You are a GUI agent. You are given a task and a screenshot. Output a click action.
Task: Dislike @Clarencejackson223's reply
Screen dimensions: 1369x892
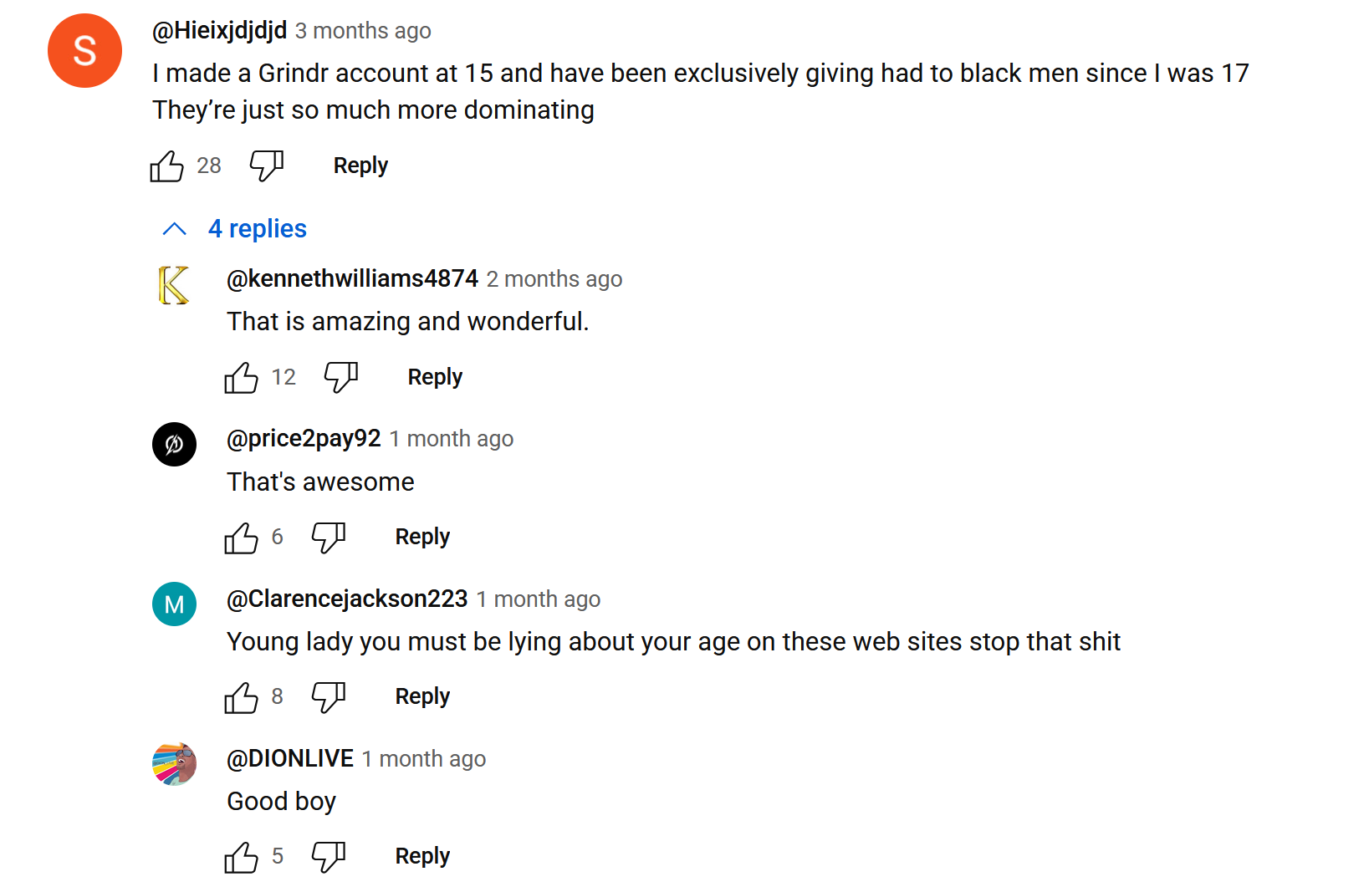[x=329, y=697]
